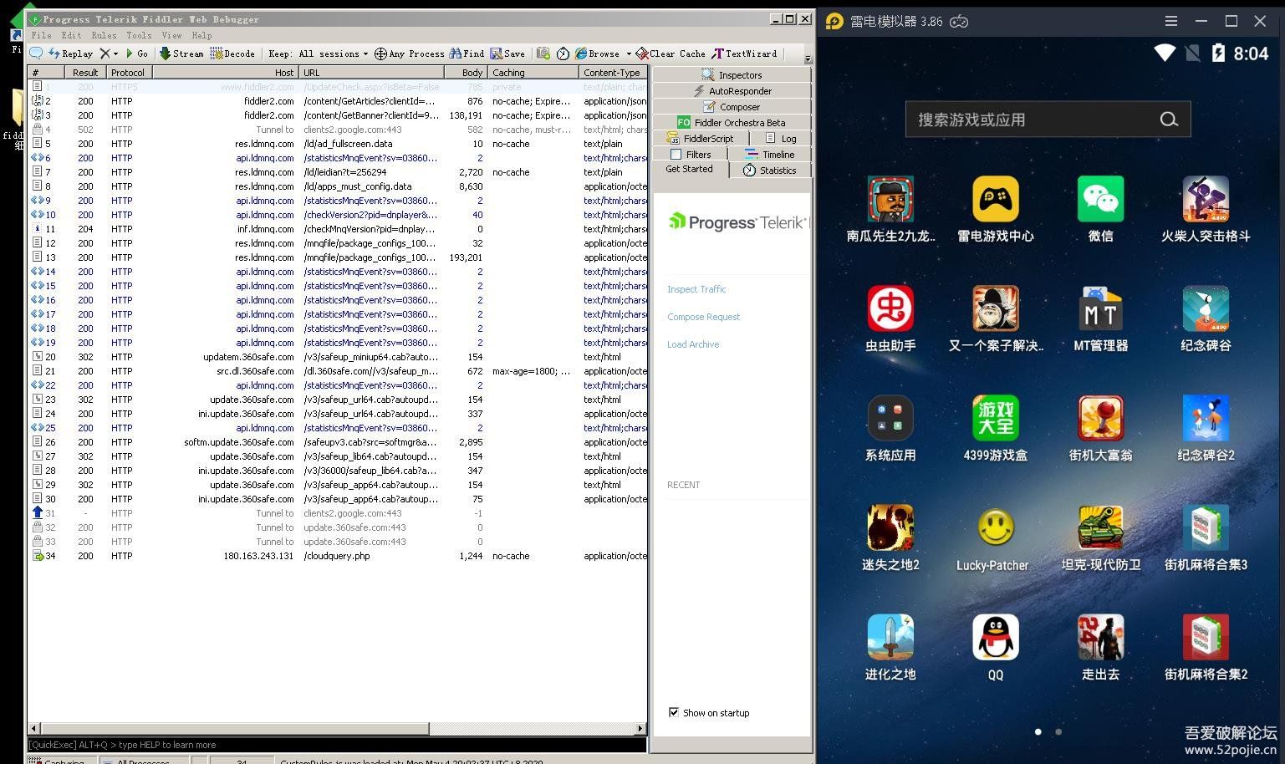Open the Keep: All sessions dropdown
The image size is (1285, 764).
point(318,53)
